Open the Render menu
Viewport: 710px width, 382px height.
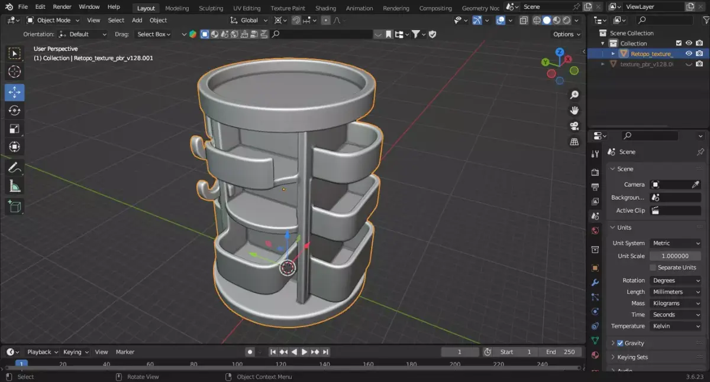(62, 6)
